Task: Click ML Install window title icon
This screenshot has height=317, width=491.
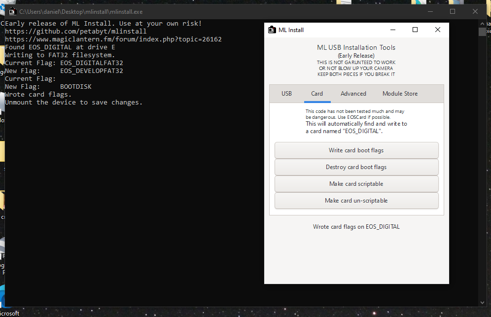Action: click(272, 30)
